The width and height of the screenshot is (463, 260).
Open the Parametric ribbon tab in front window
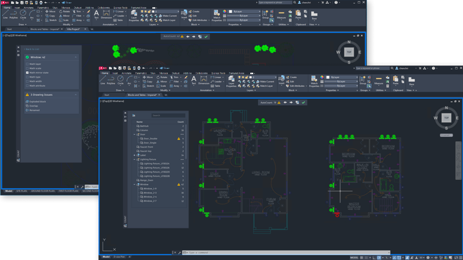[x=141, y=73]
